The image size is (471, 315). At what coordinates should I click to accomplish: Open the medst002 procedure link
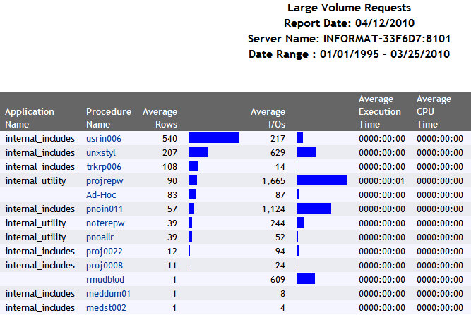click(x=105, y=307)
